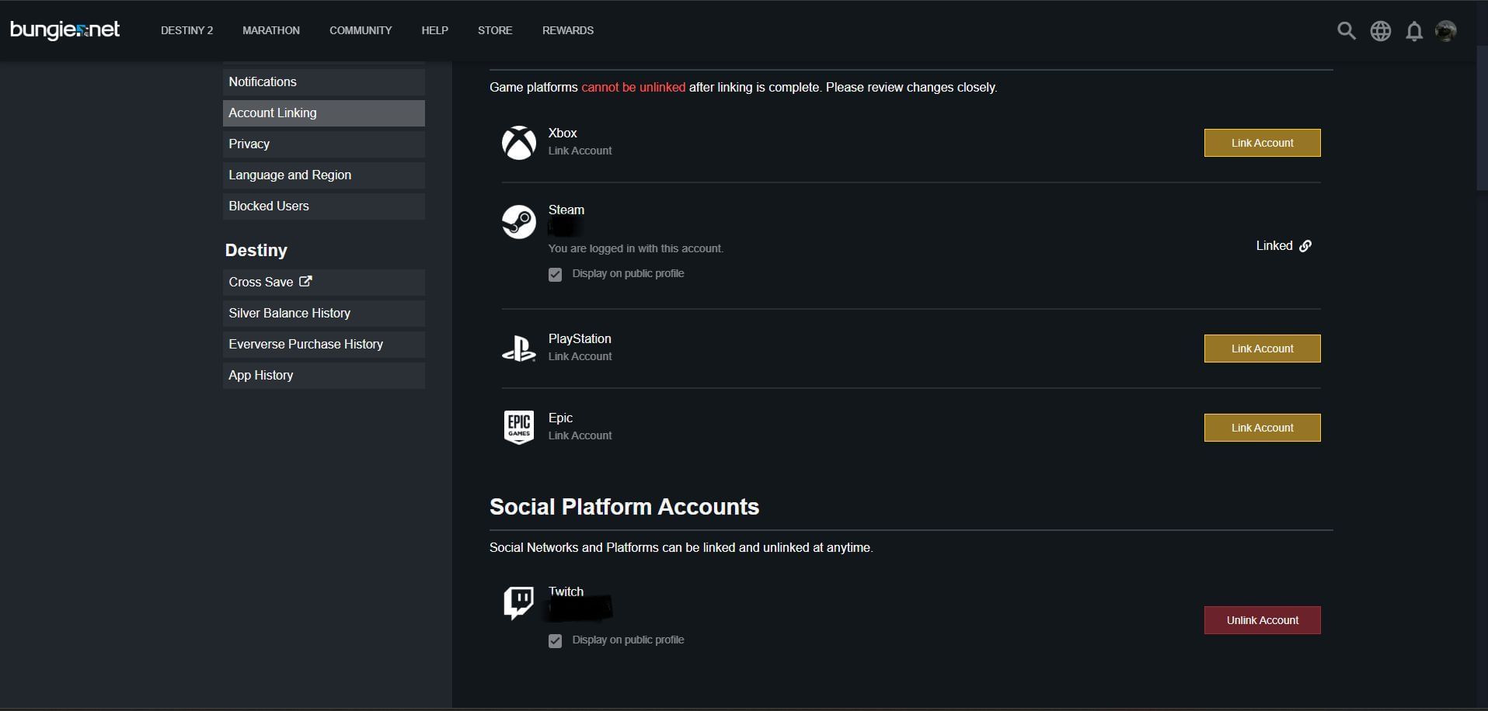Viewport: 1488px width, 711px height.
Task: Click the Twitch platform logo
Action: point(519,603)
